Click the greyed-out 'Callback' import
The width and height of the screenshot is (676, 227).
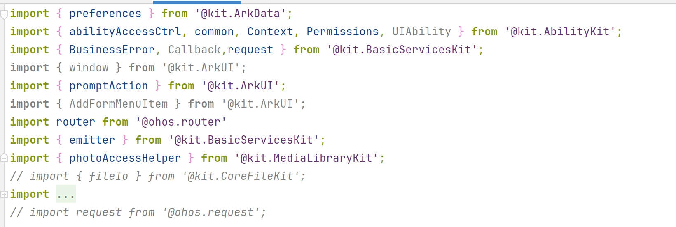194,50
